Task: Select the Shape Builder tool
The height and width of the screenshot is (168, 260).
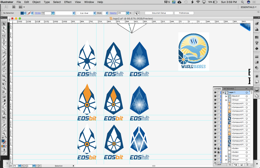Action: pos(4,88)
